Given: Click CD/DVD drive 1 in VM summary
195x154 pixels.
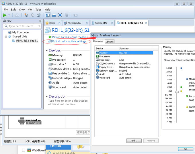Looking at the screenshot, I should pos(69,69).
